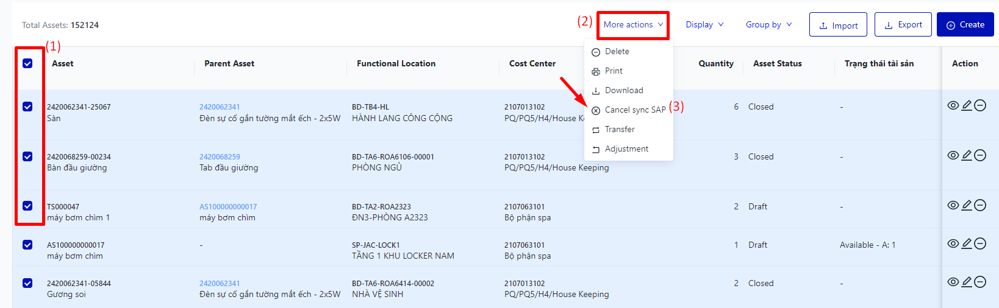The height and width of the screenshot is (308, 999).
Task: Open the Group by dropdown
Action: 768,25
